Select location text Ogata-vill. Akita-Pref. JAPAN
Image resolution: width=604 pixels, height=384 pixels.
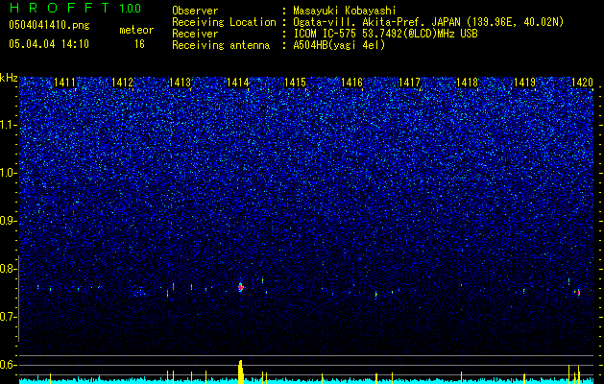(x=376, y=22)
